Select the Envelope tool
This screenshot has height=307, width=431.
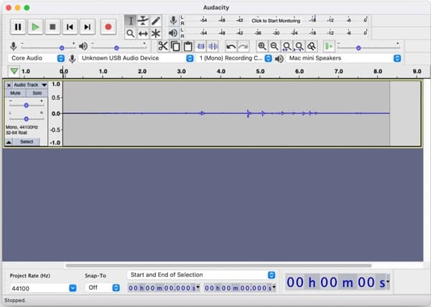point(143,20)
